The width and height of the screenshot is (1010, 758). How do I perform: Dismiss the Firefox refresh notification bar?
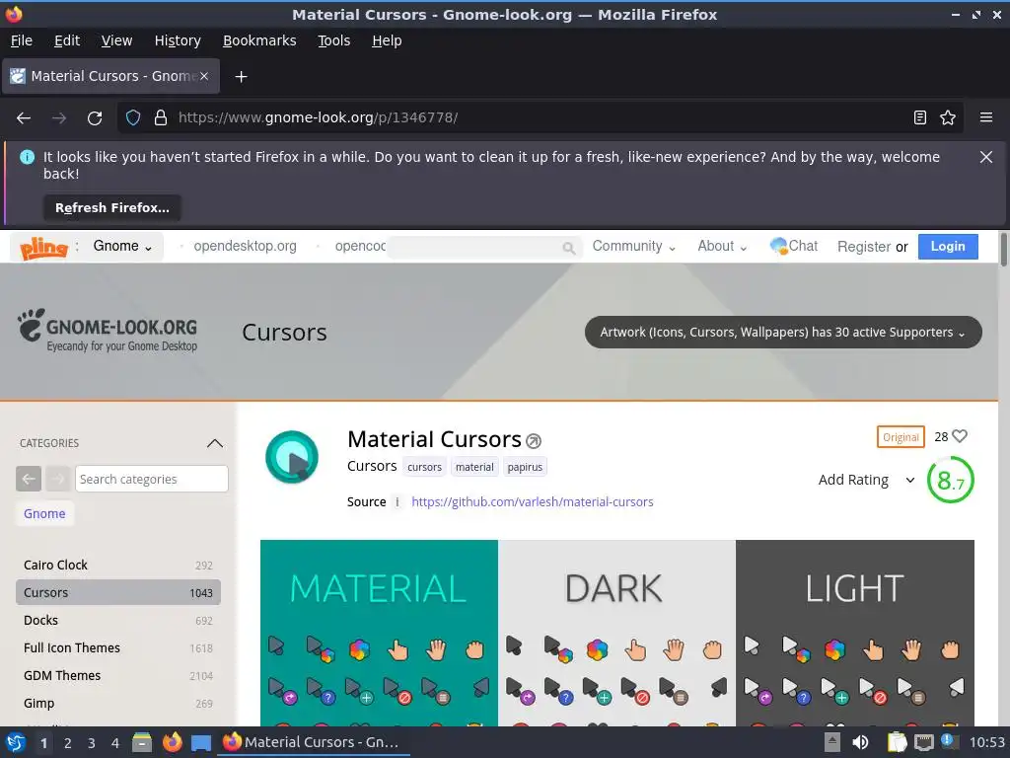pyautogui.click(x=985, y=157)
